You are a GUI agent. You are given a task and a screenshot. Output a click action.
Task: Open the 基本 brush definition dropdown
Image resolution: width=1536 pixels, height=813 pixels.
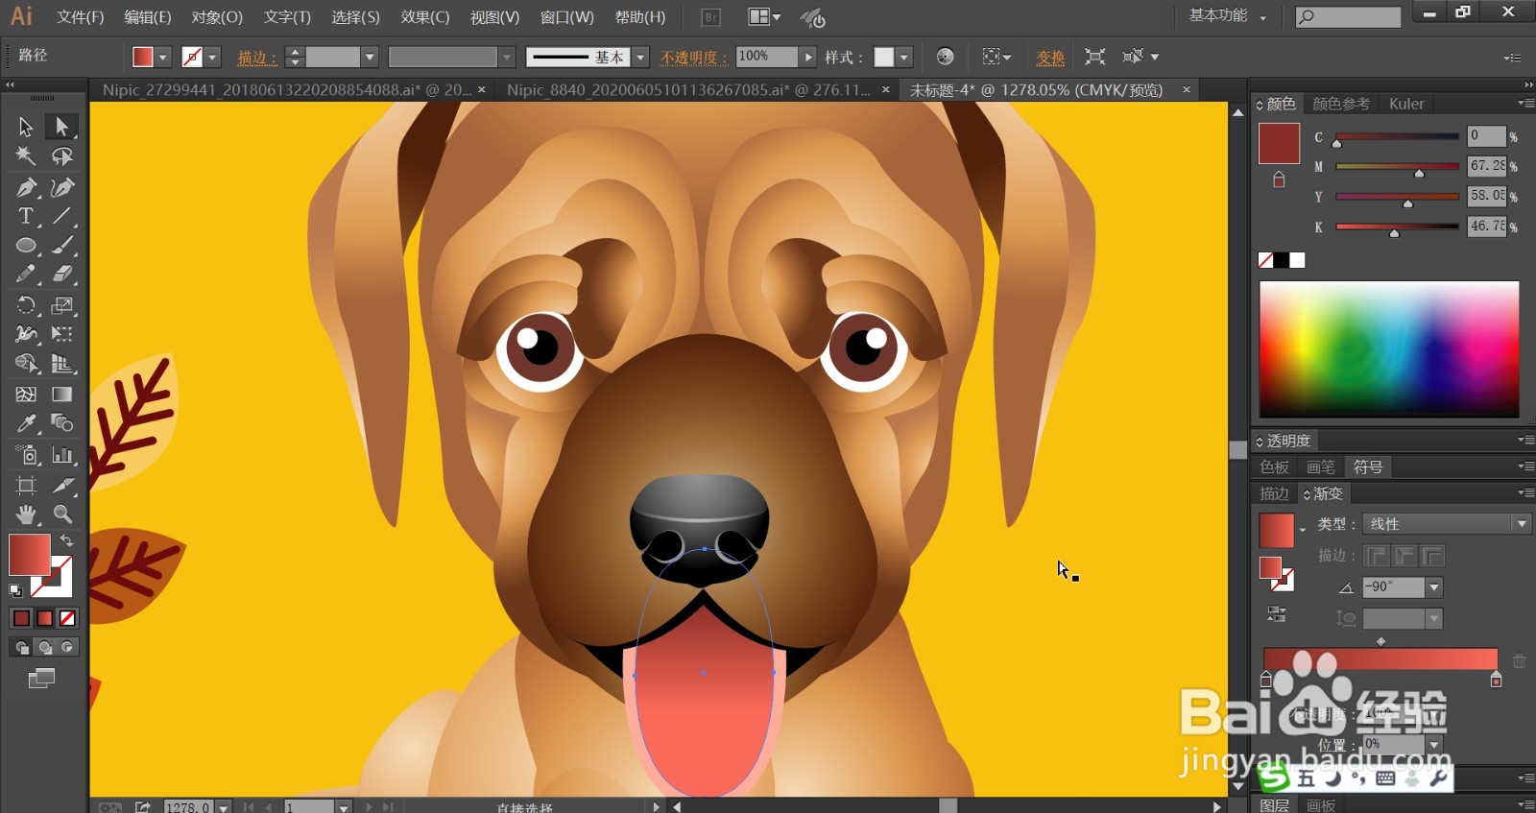click(x=640, y=58)
